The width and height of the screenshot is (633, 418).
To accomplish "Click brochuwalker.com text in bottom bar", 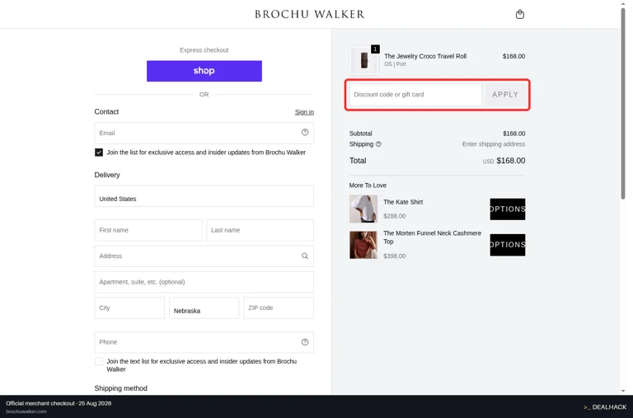I will tap(26, 411).
